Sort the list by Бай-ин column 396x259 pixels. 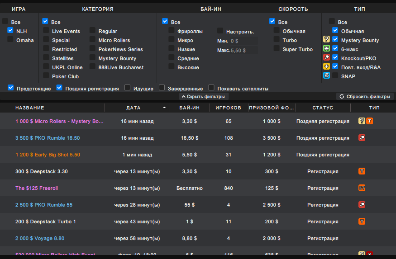(190, 108)
